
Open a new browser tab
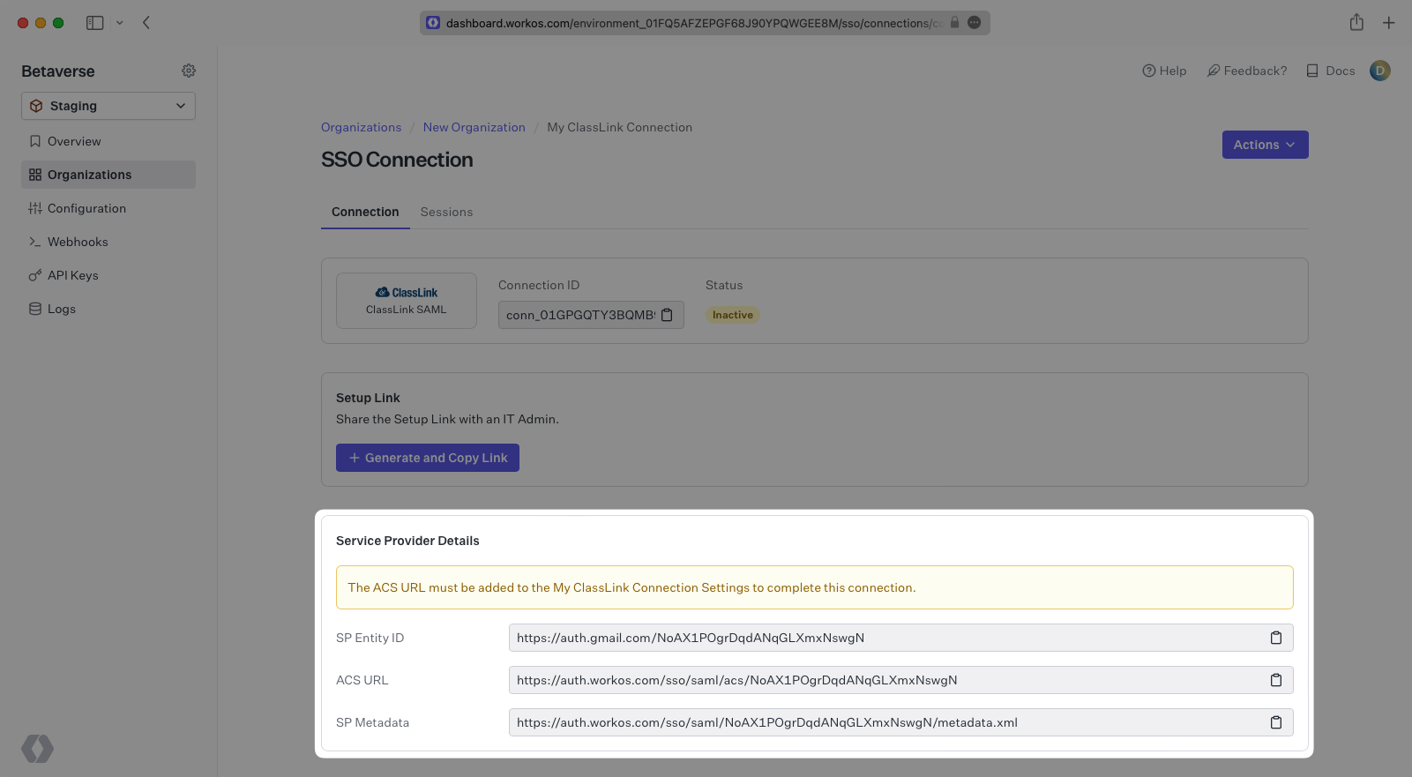pyautogui.click(x=1389, y=23)
